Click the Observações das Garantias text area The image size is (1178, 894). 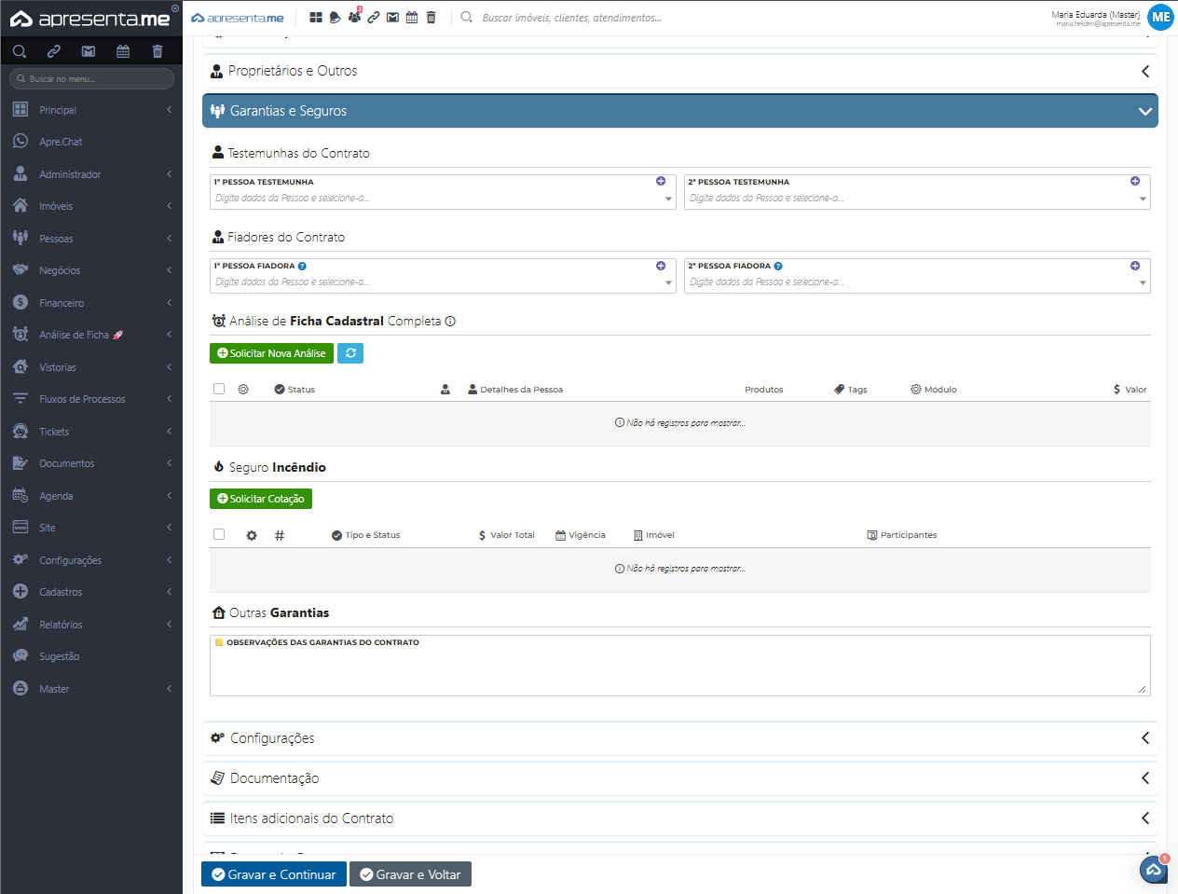[679, 671]
